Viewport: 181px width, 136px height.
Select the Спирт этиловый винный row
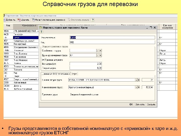click(x=21, y=79)
